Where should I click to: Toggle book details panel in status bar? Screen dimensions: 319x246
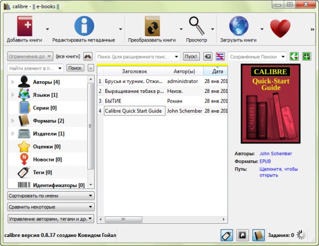pos(258,235)
